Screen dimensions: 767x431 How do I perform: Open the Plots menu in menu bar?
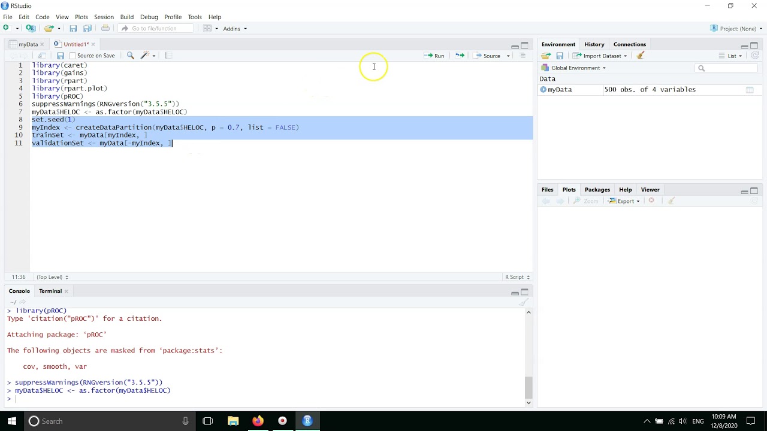pyautogui.click(x=81, y=17)
